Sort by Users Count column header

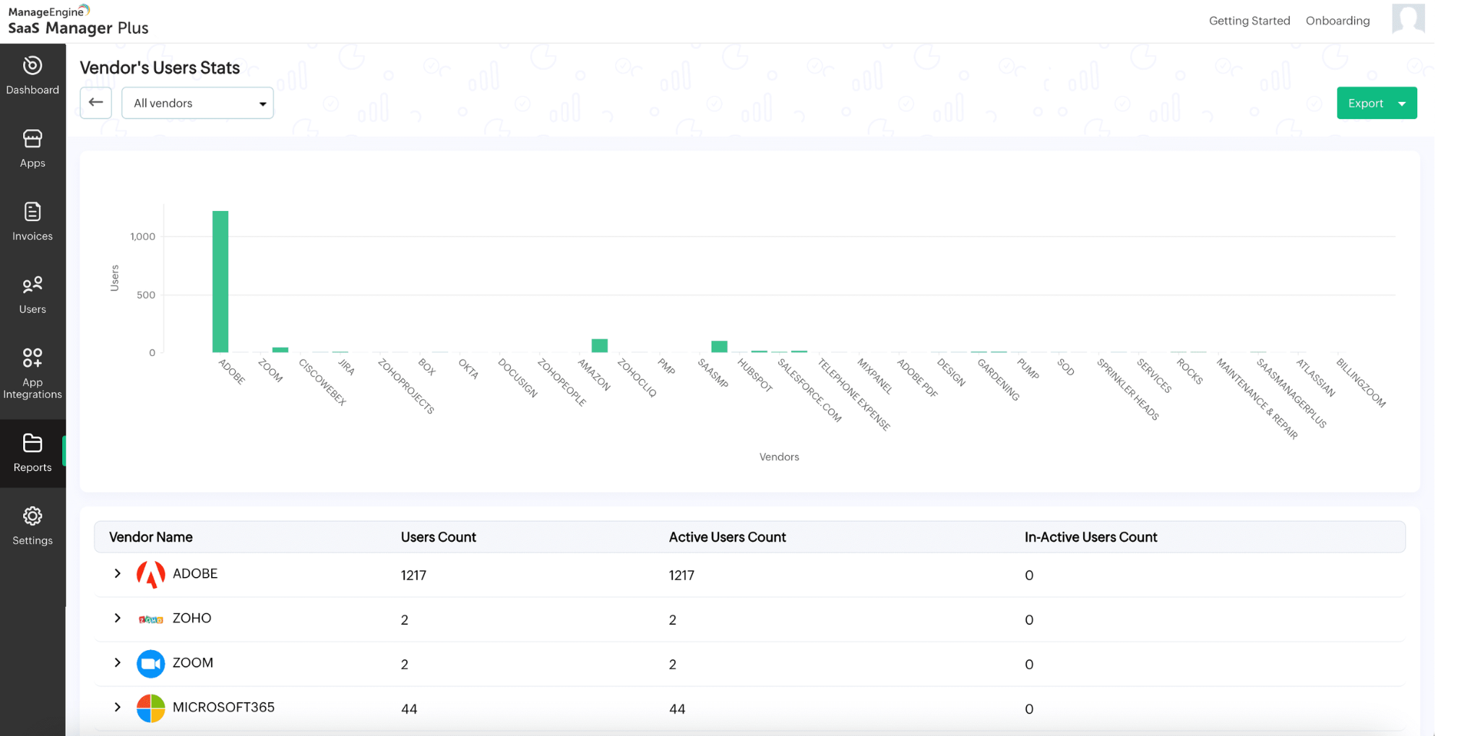(x=438, y=537)
